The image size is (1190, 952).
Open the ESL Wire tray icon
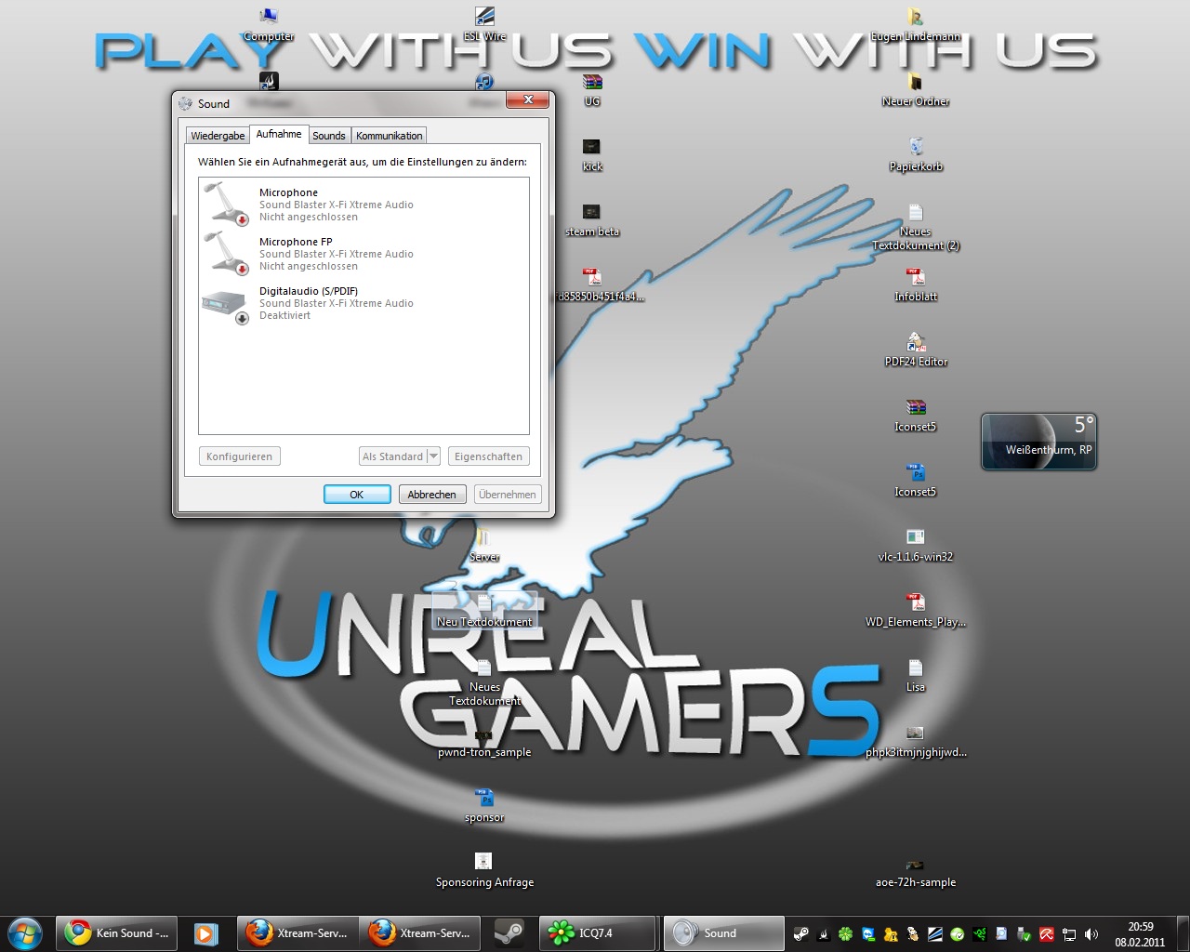[x=935, y=934]
